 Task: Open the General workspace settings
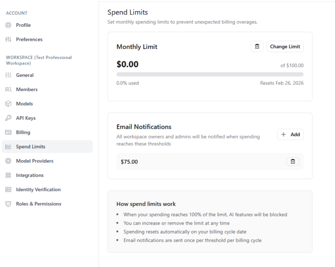point(25,75)
